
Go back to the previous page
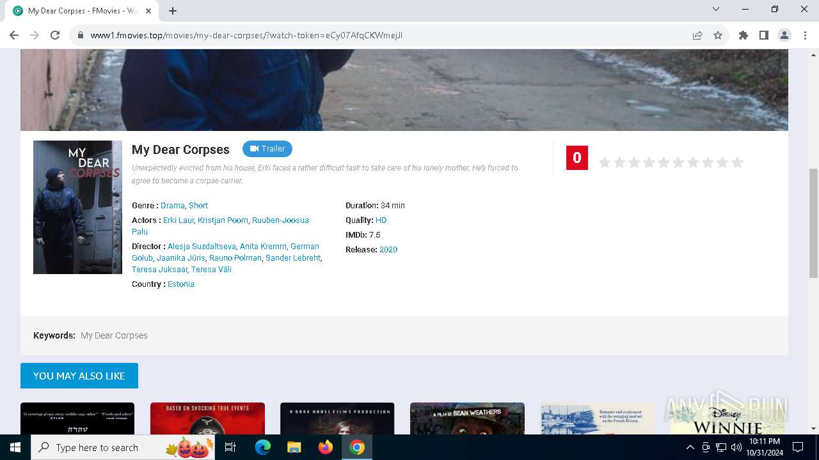[14, 35]
